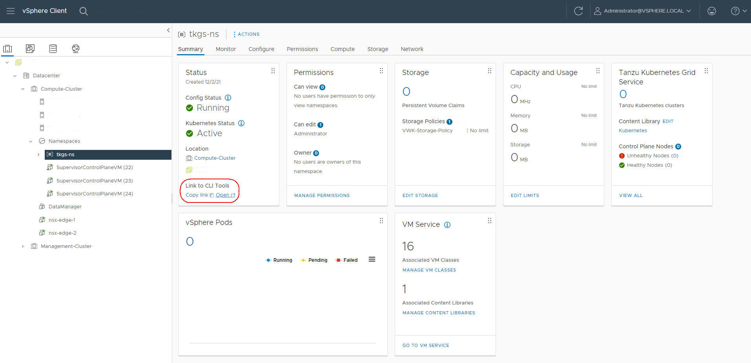Copy the CLI Tools link
The width and height of the screenshot is (751, 363).
(200, 195)
